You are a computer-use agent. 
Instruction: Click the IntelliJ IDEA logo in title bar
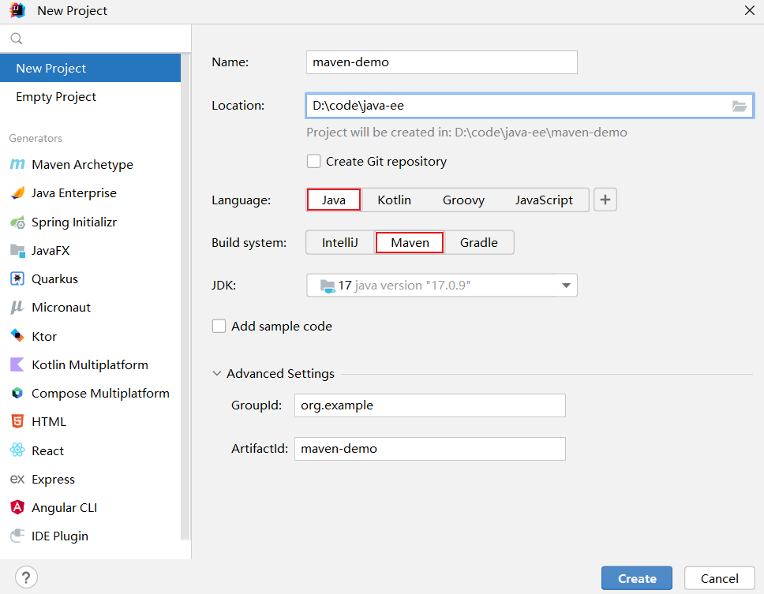(x=17, y=10)
